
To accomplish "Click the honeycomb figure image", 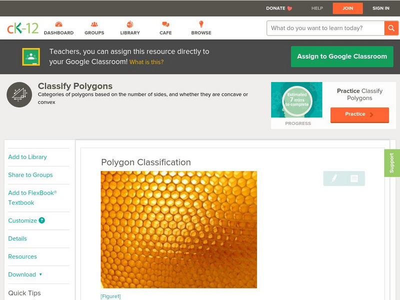I will pos(179,229).
